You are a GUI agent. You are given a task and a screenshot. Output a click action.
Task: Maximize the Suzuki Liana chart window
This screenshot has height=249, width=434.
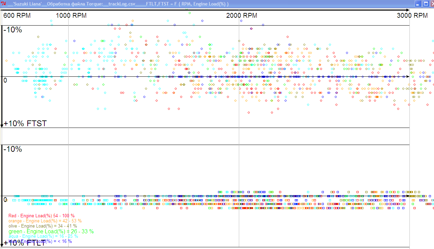[x=426, y=4]
